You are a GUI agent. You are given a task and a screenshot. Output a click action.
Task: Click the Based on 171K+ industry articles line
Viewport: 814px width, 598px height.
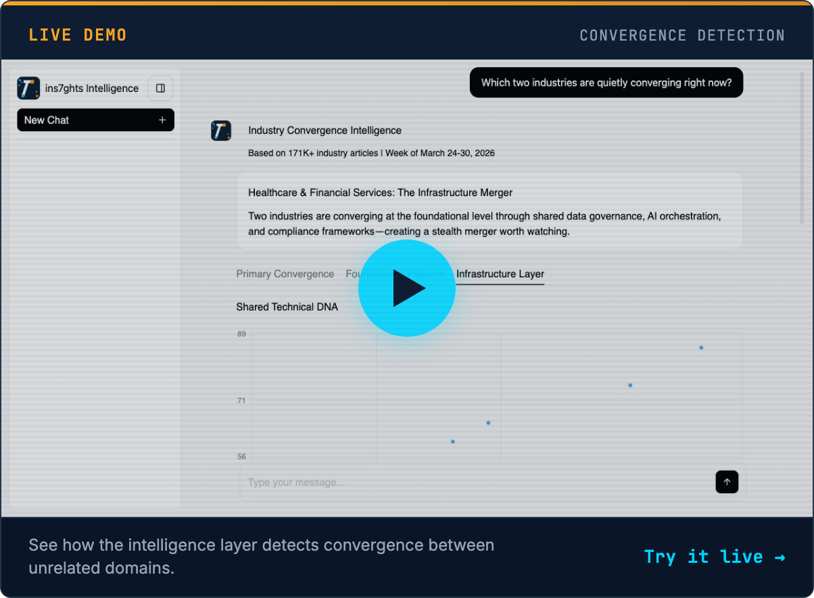[x=371, y=153]
